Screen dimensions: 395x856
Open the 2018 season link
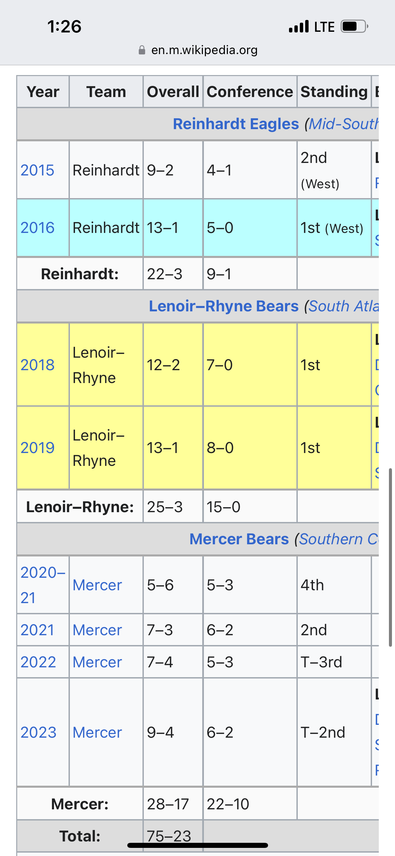(x=37, y=365)
